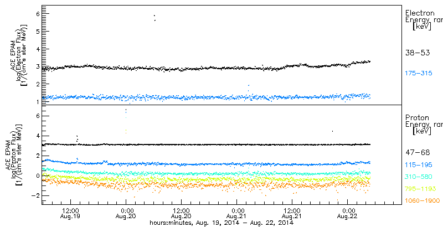
Task: Click the Proton legend heading
Action: pyautogui.click(x=417, y=118)
